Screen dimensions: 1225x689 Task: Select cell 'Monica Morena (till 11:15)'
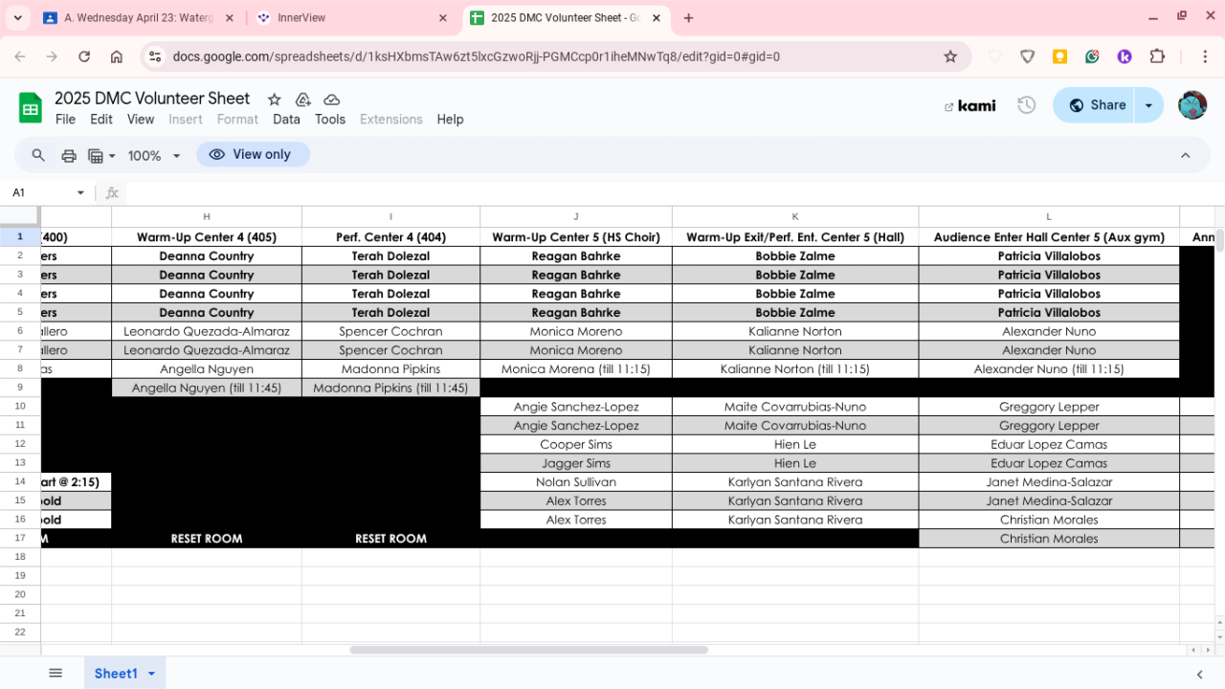(576, 369)
